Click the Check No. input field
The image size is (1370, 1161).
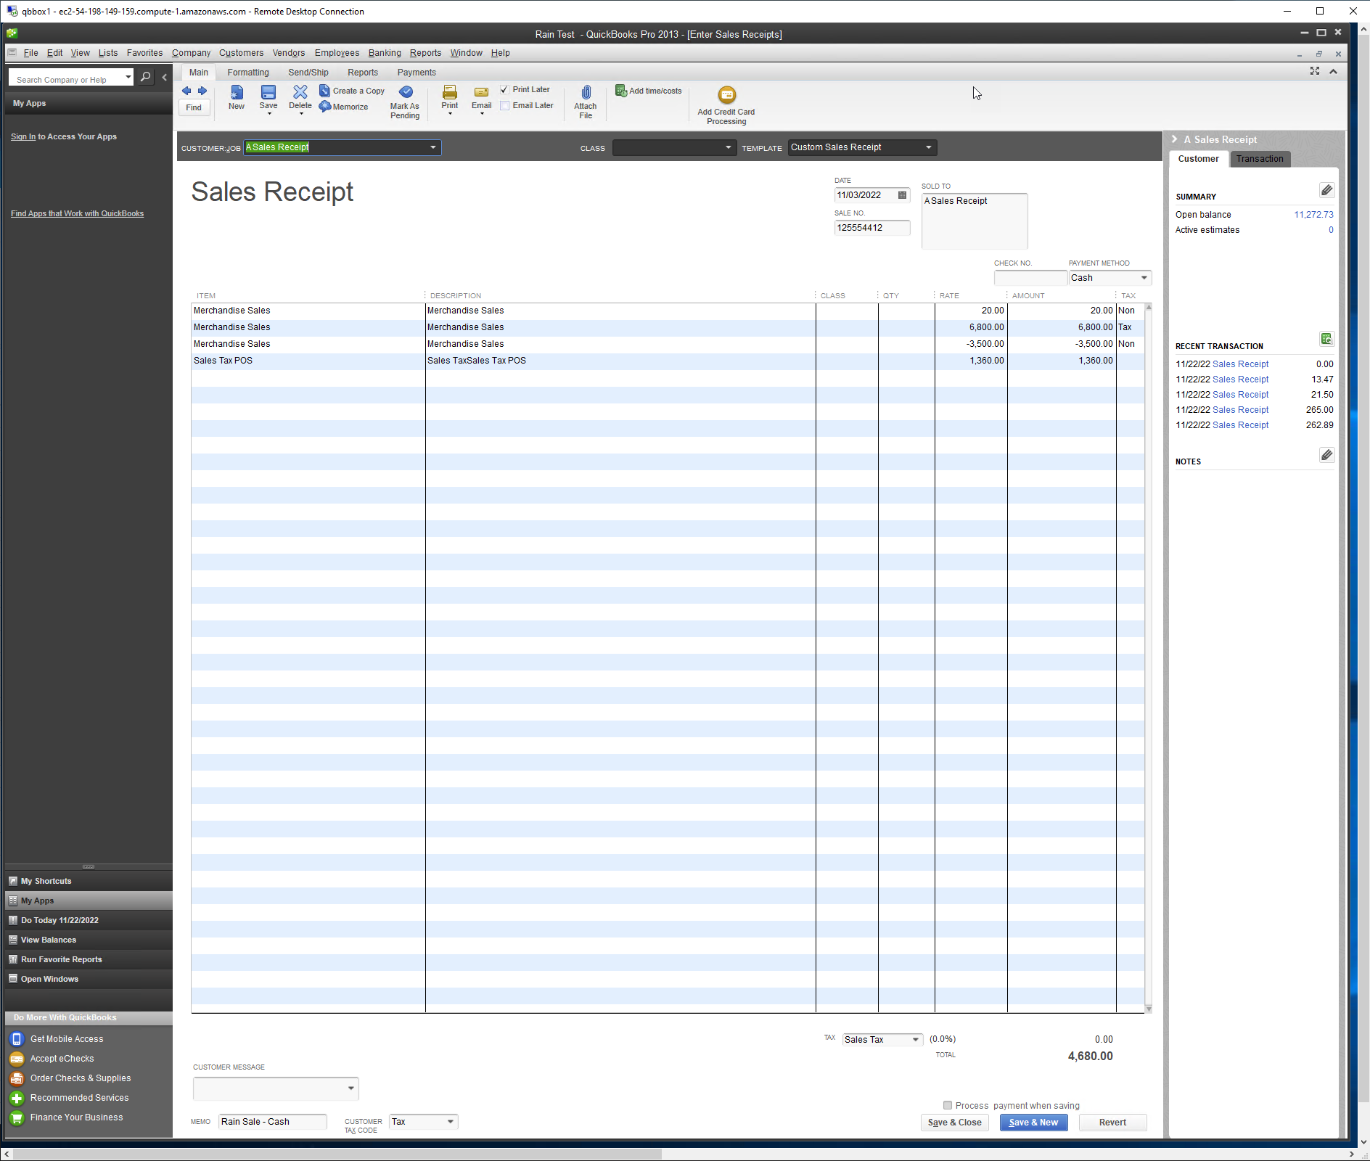coord(1030,278)
